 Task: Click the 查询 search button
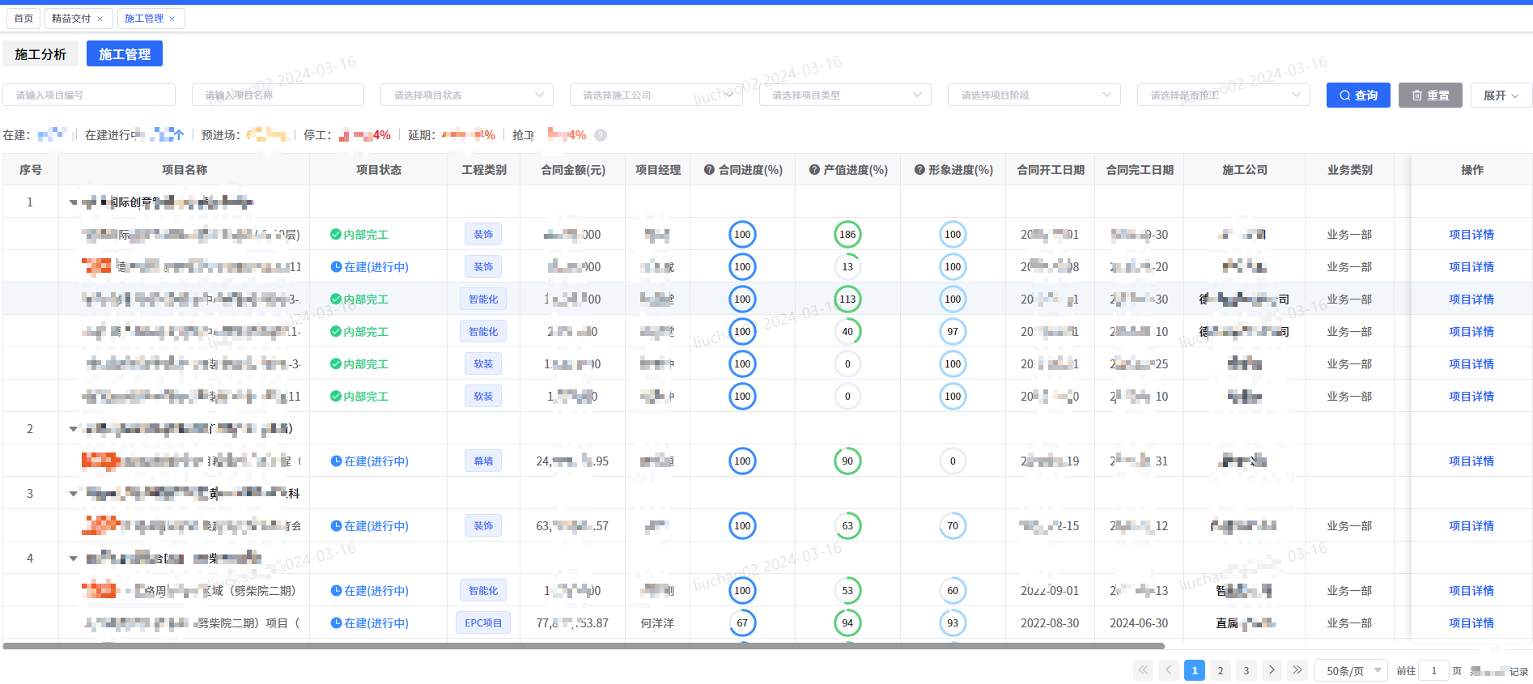[x=1358, y=95]
